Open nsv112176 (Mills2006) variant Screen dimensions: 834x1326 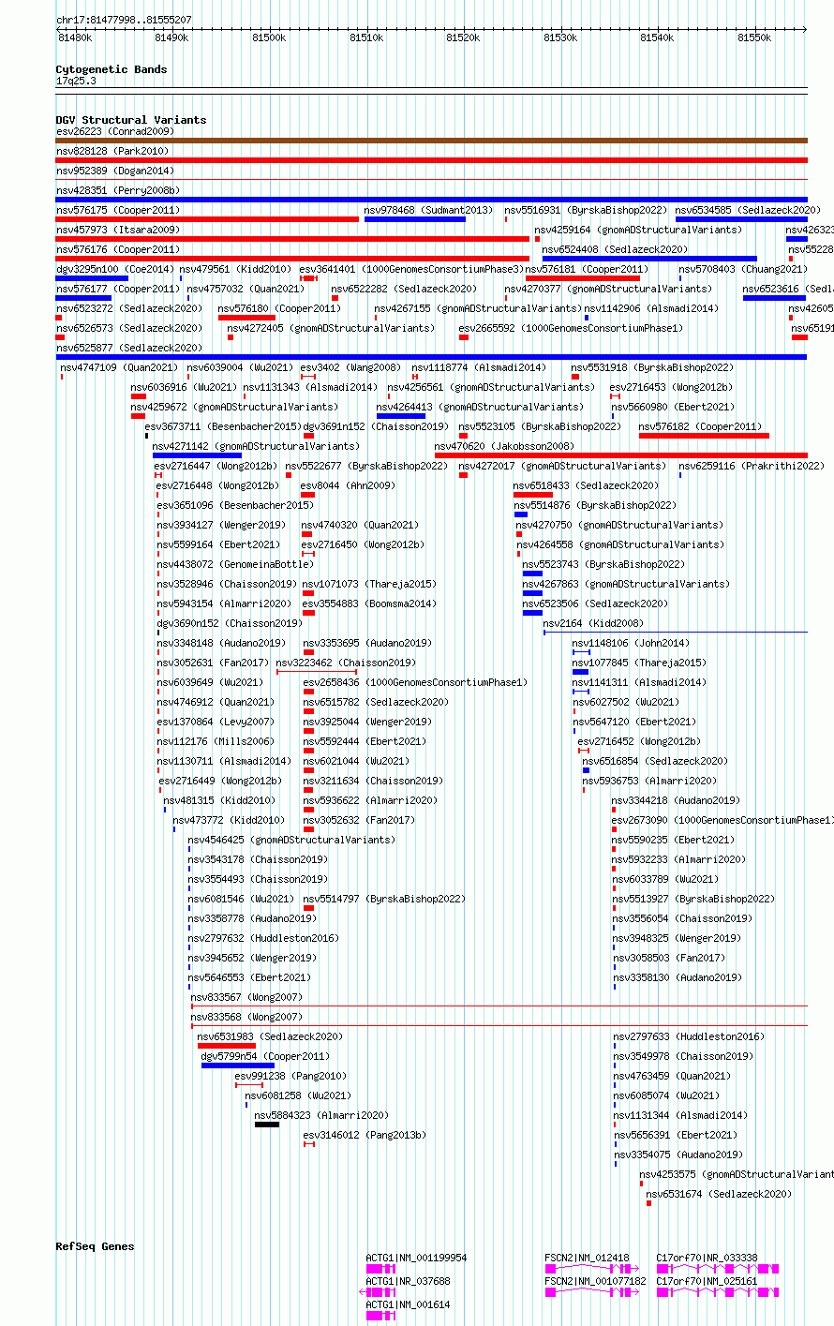pyautogui.click(x=216, y=741)
